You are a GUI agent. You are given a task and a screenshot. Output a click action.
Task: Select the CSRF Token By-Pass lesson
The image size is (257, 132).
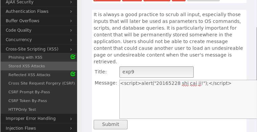28,101
